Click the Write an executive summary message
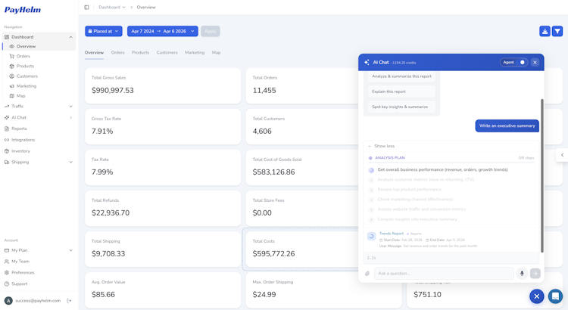The height and width of the screenshot is (310, 568). pos(507,126)
